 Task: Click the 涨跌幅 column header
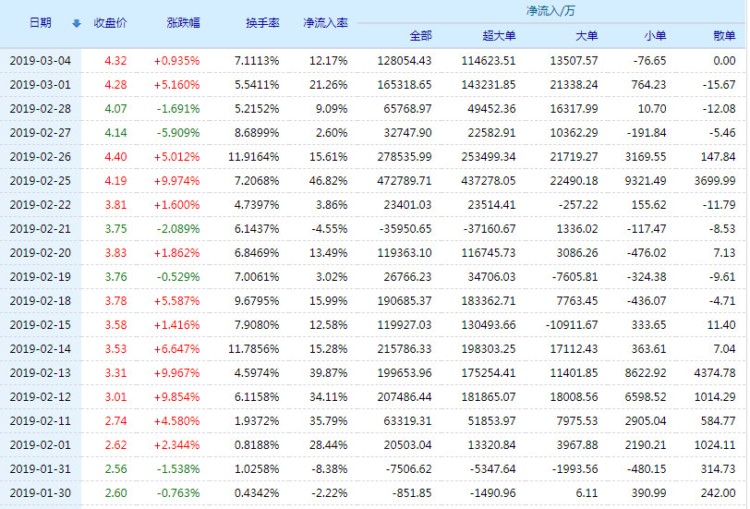[182, 23]
